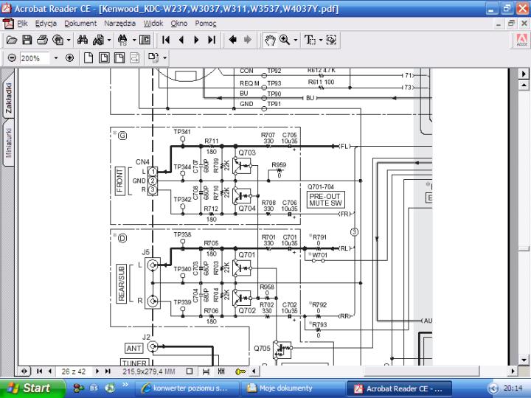Open the text select tool dropdown
The height and width of the screenshot is (398, 531).
(x=321, y=41)
